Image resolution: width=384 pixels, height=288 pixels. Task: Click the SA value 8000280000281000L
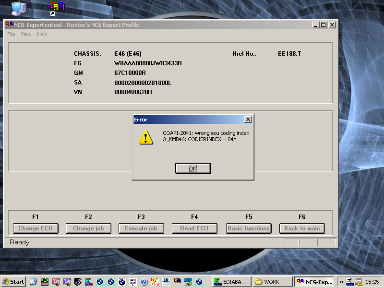[x=143, y=83]
